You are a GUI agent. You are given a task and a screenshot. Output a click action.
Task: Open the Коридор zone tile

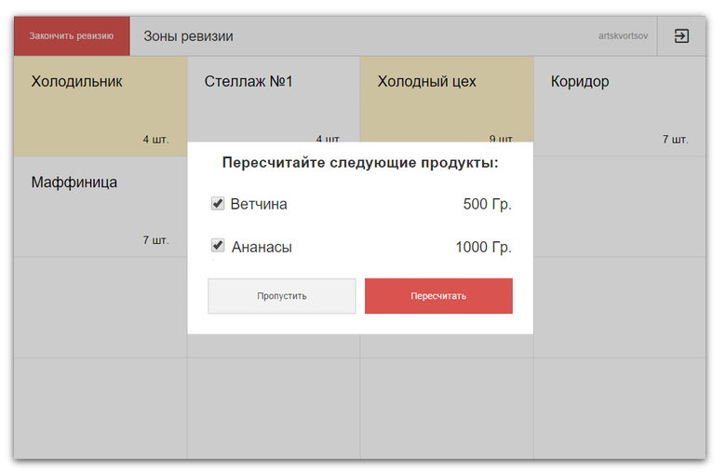click(620, 106)
